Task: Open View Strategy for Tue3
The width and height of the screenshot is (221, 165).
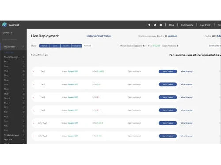Action: click(x=187, y=97)
